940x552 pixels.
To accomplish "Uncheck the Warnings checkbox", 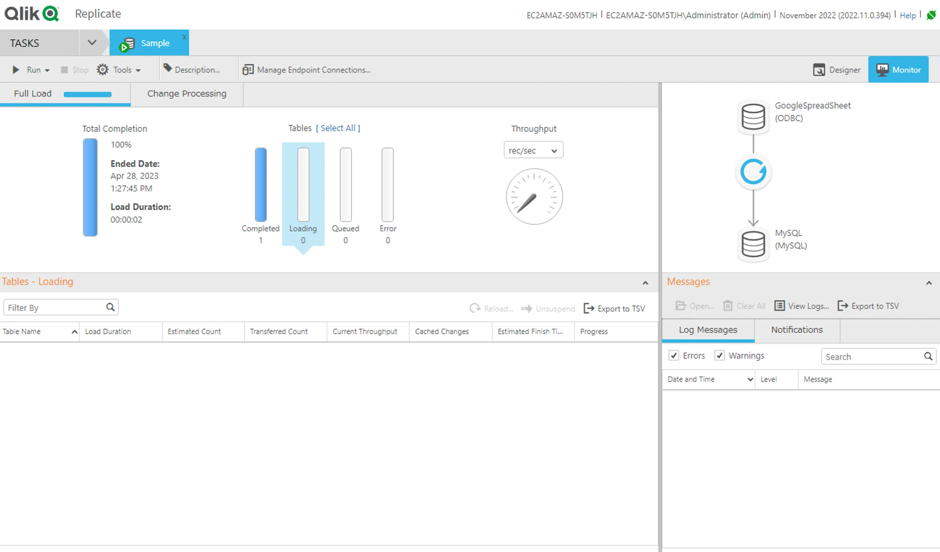I will pos(720,356).
